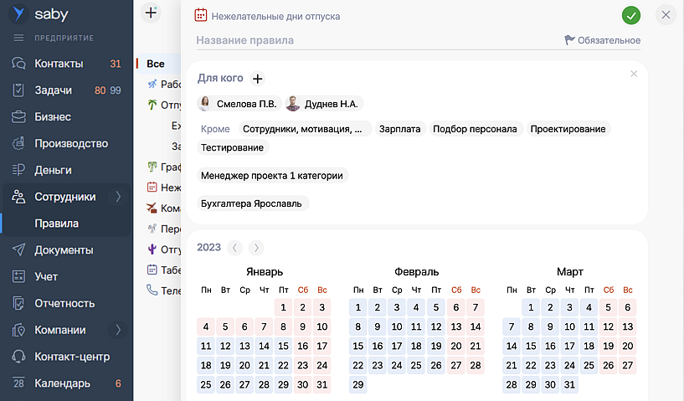This screenshot has height=401, width=684.
Task: Open Календарь in the sidebar
Action: pos(62,383)
